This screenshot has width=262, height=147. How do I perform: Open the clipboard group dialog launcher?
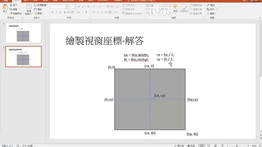[x=22, y=18]
